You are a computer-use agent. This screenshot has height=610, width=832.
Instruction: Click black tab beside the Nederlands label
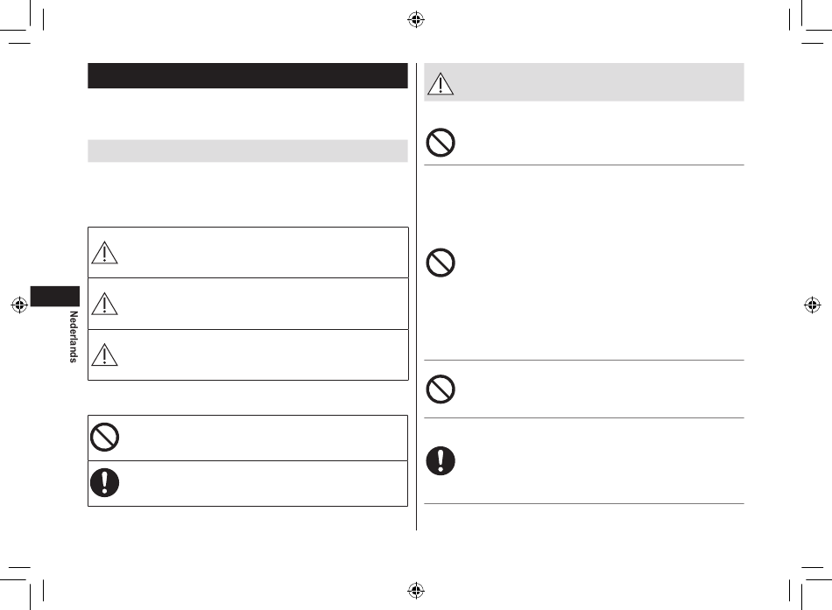pos(54,296)
